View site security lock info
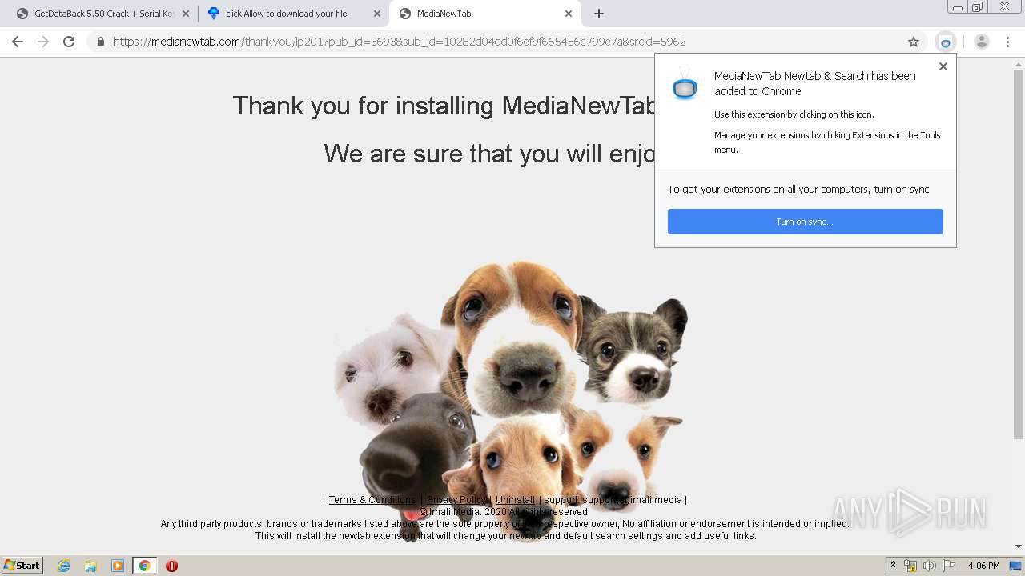1025x576 pixels. pos(101,42)
